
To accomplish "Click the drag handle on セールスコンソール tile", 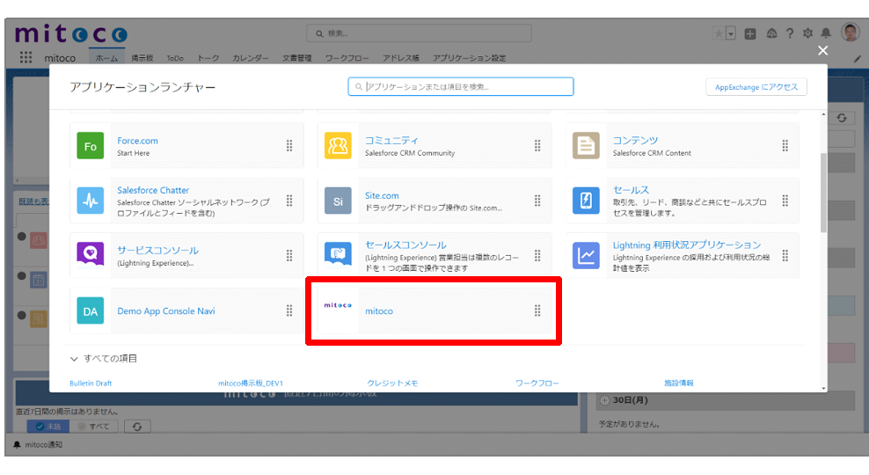I will click(x=537, y=255).
